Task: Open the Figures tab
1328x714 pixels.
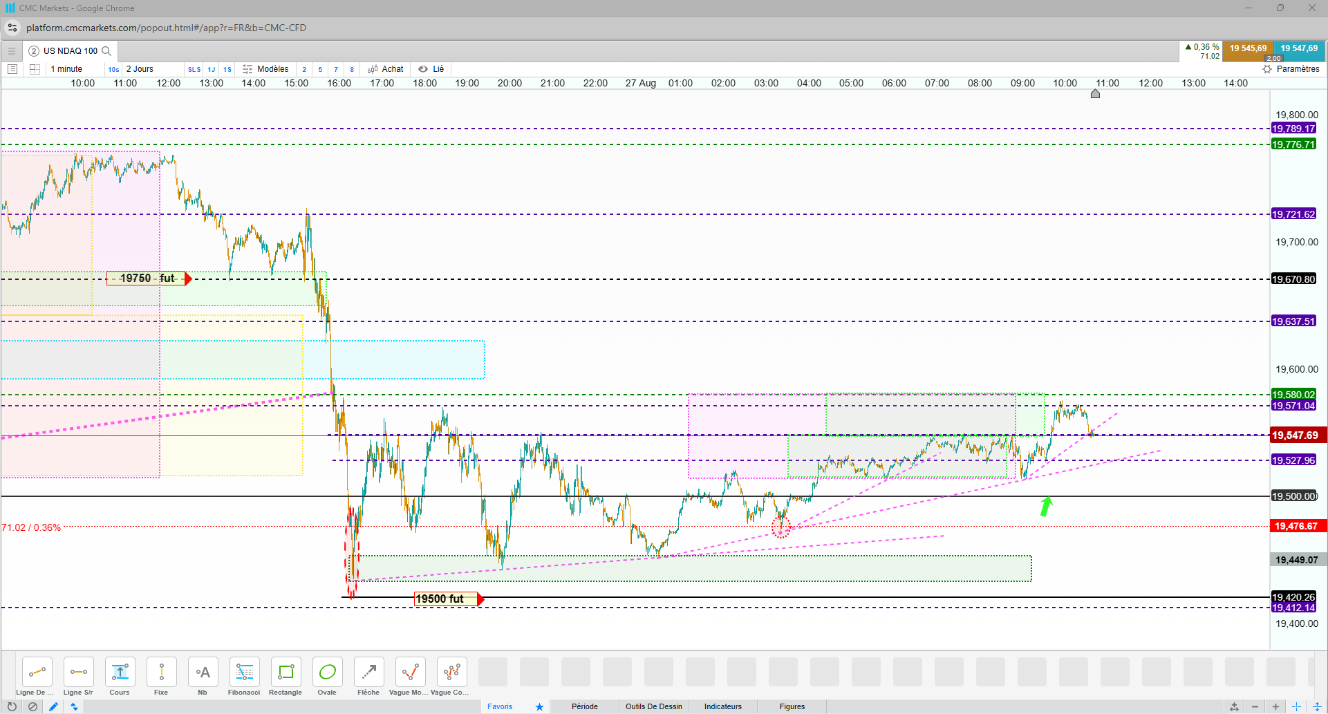Action: click(792, 706)
